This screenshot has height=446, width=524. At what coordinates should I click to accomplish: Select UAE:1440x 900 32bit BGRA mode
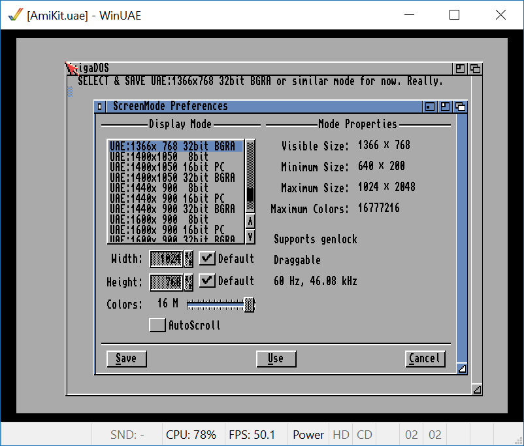176,209
